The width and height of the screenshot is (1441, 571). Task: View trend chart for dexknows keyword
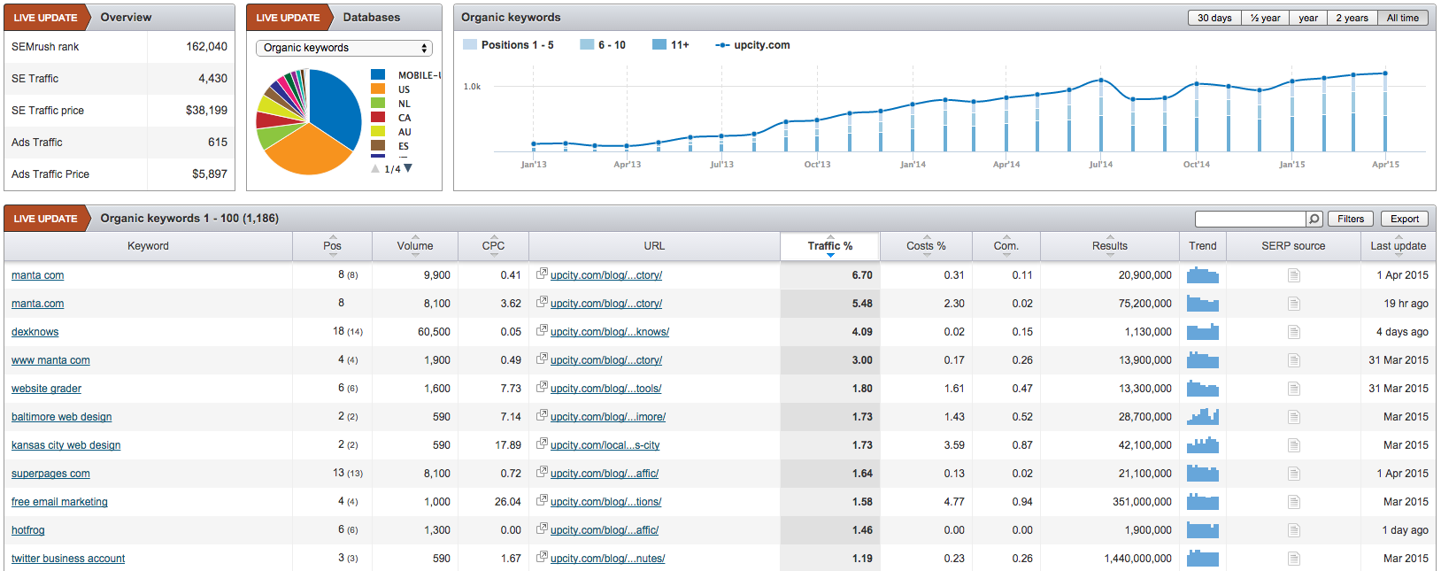pos(1203,332)
